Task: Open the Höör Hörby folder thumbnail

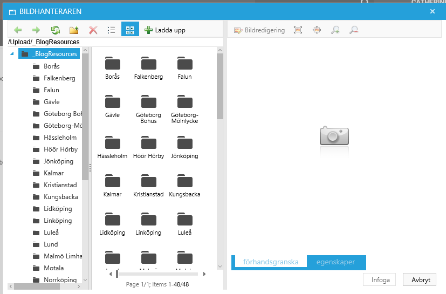Action: pos(148,147)
